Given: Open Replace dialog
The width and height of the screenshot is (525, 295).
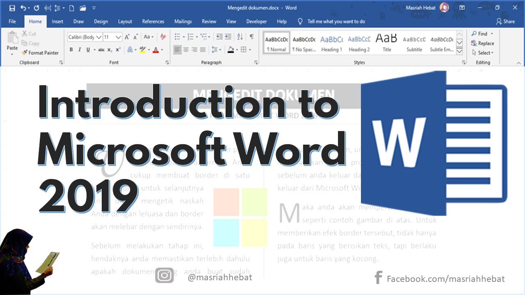Looking at the screenshot, I should click(483, 43).
